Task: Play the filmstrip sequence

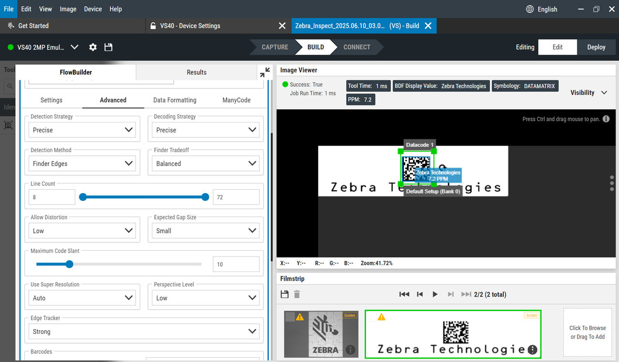Action: [x=435, y=294]
